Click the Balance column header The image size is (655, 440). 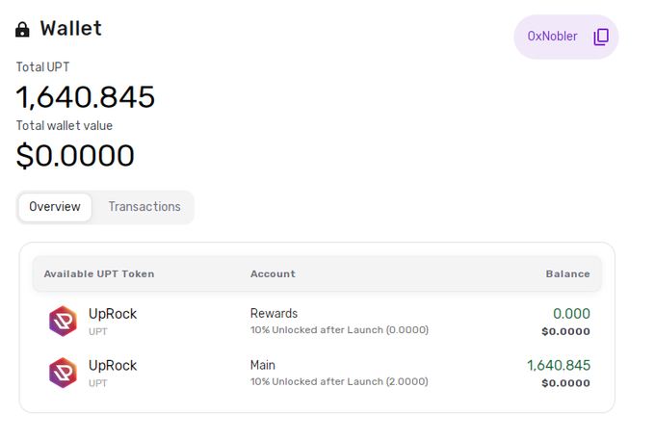pyautogui.click(x=567, y=273)
